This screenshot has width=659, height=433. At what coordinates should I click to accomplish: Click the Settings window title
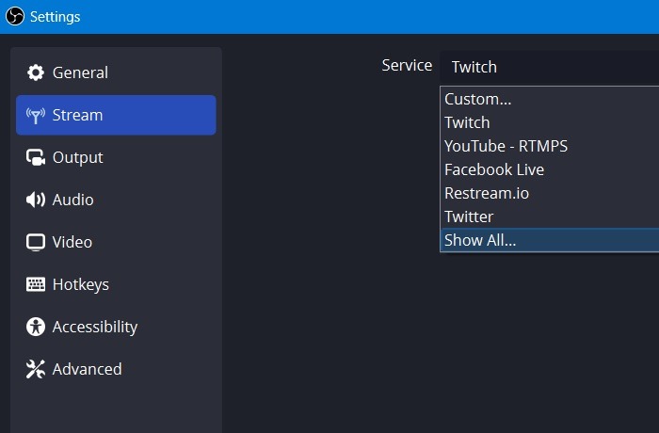pyautogui.click(x=55, y=17)
